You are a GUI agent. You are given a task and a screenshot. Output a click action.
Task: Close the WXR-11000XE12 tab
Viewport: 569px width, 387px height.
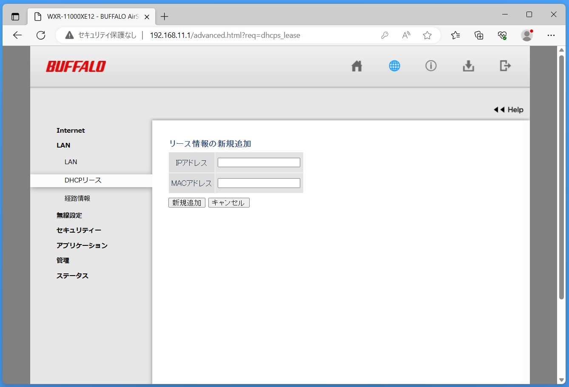147,17
